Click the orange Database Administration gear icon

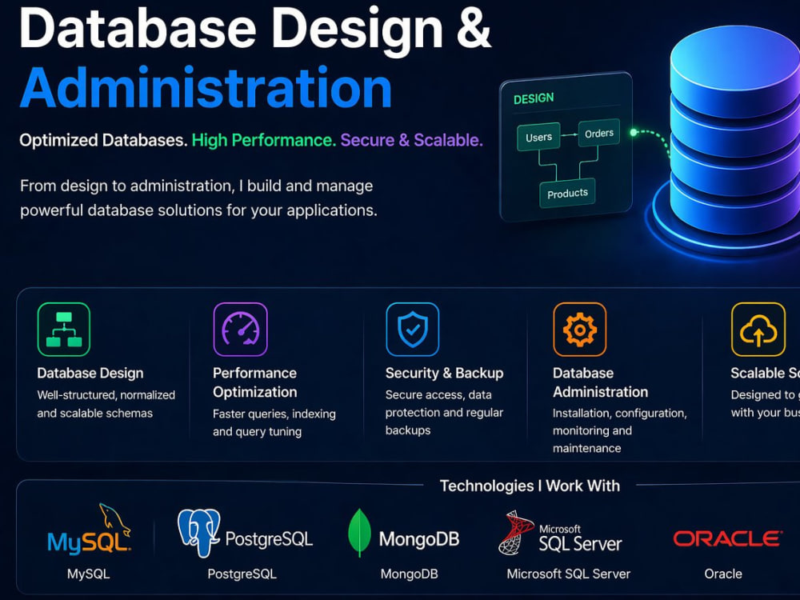(x=579, y=329)
